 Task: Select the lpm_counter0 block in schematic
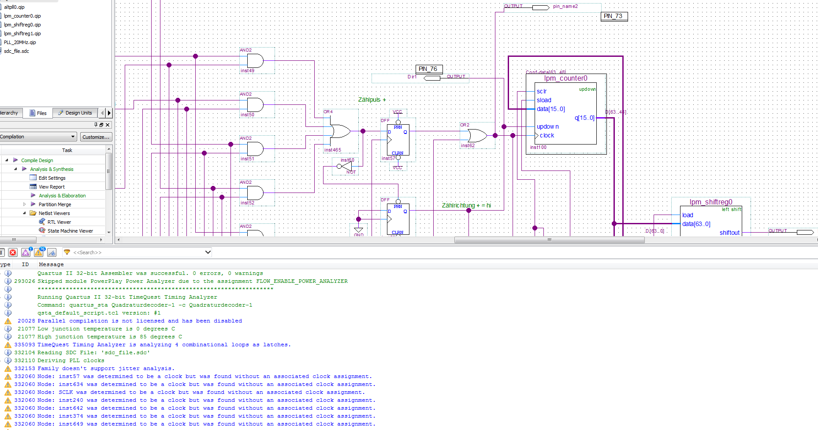pyautogui.click(x=566, y=114)
